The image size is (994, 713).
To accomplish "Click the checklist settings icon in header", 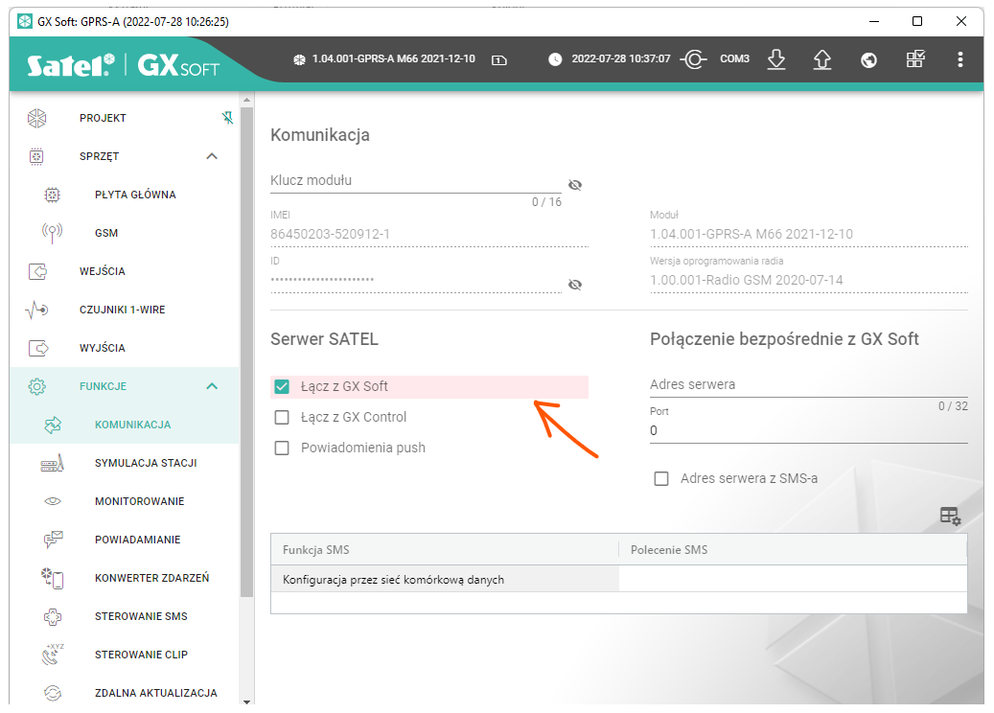I will coord(915,59).
